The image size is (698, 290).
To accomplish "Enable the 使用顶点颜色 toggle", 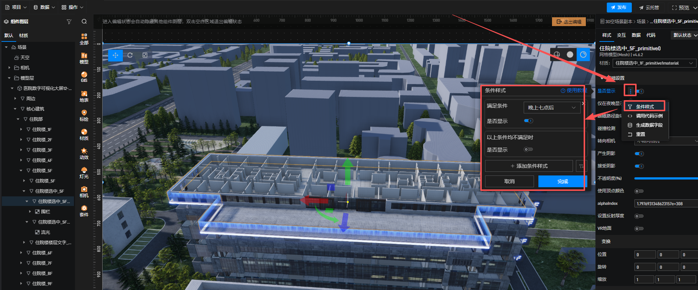I will [x=639, y=191].
